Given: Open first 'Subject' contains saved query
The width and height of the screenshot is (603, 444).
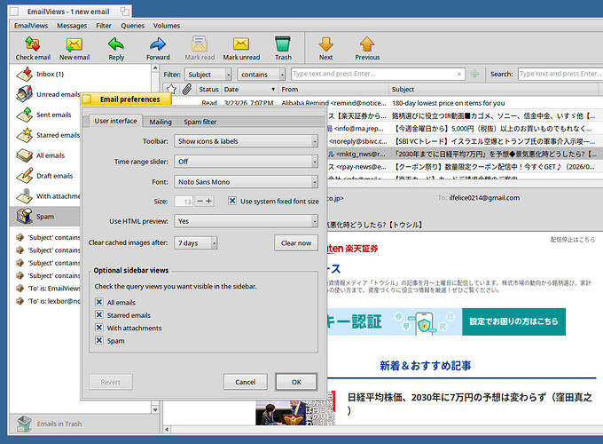Looking at the screenshot, I should coord(48,237).
